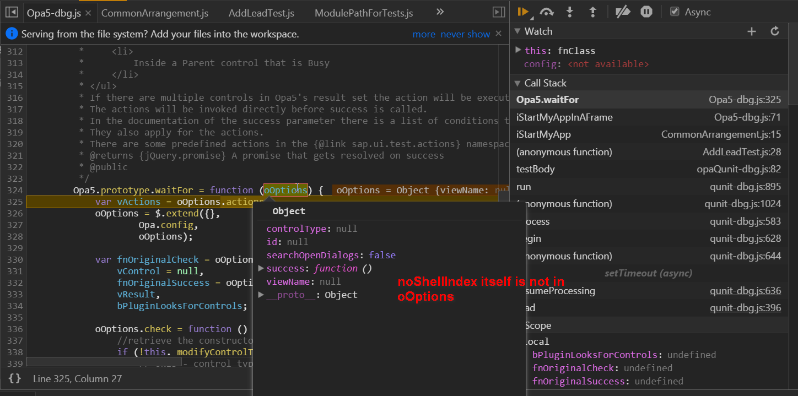Collapse the Watch section

[517, 31]
